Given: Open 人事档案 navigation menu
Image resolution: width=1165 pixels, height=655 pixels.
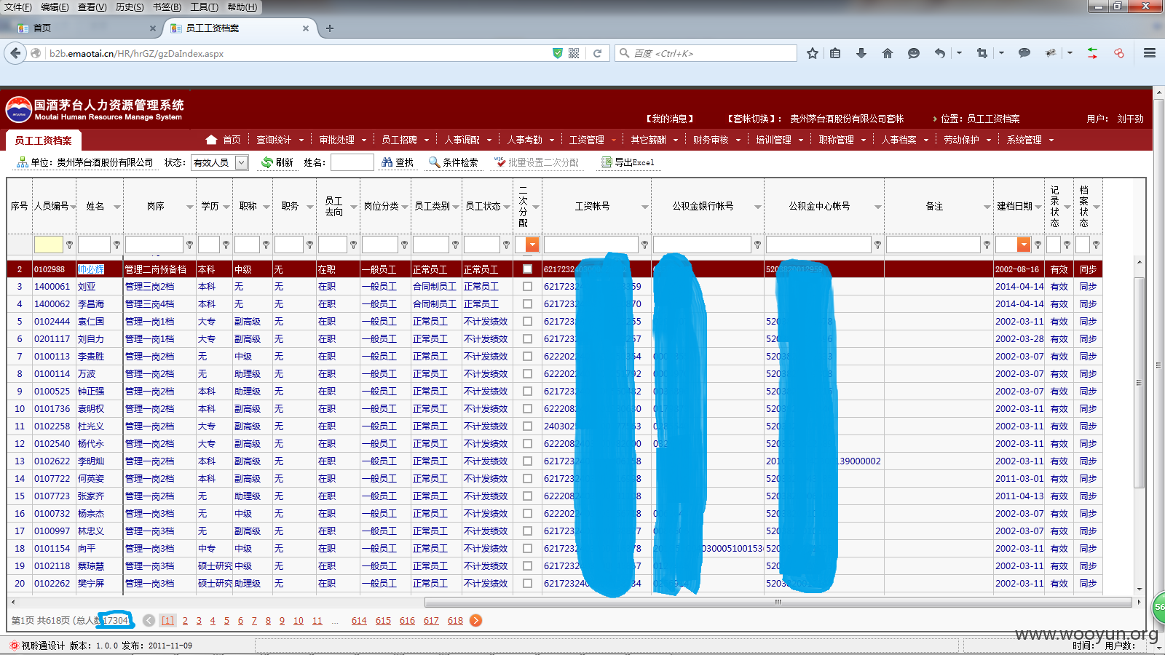Looking at the screenshot, I should click(x=904, y=140).
